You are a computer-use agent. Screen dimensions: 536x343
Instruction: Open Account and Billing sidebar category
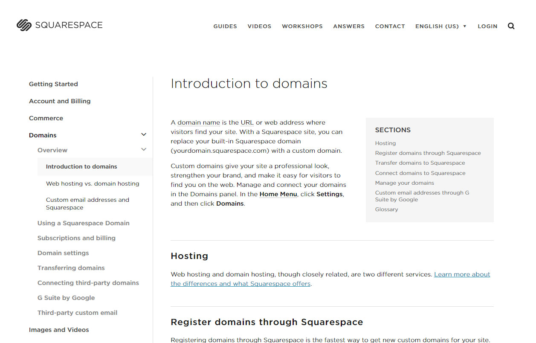click(x=60, y=101)
